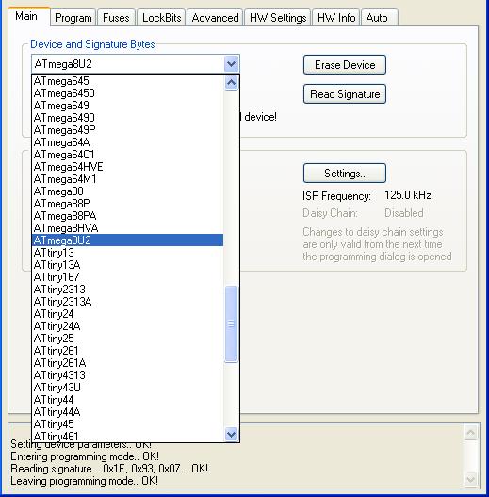This screenshot has width=489, height=497.
Task: Choose ATmega6490 in the list
Action: pos(127,118)
